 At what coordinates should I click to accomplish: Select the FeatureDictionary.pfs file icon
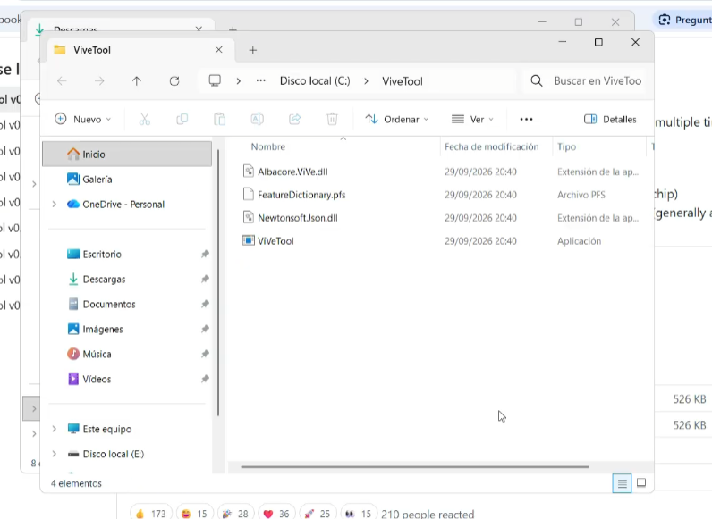pos(249,194)
